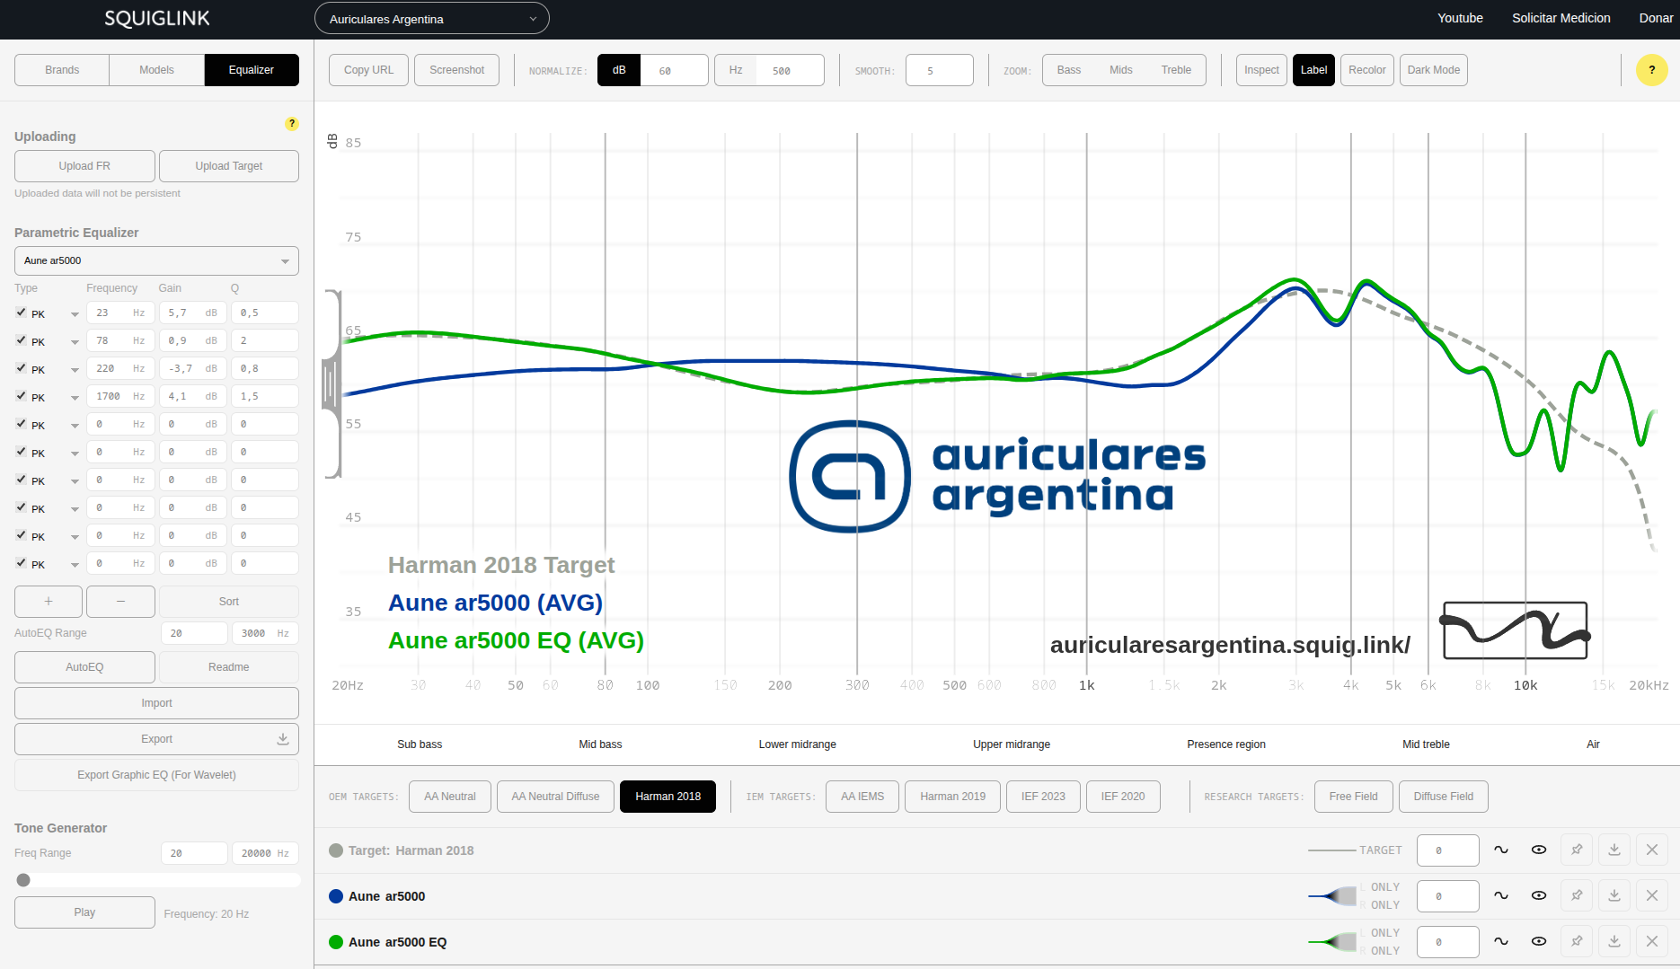Click the Aune ar5000 offset input field
1680x969 pixels.
(x=1448, y=896)
